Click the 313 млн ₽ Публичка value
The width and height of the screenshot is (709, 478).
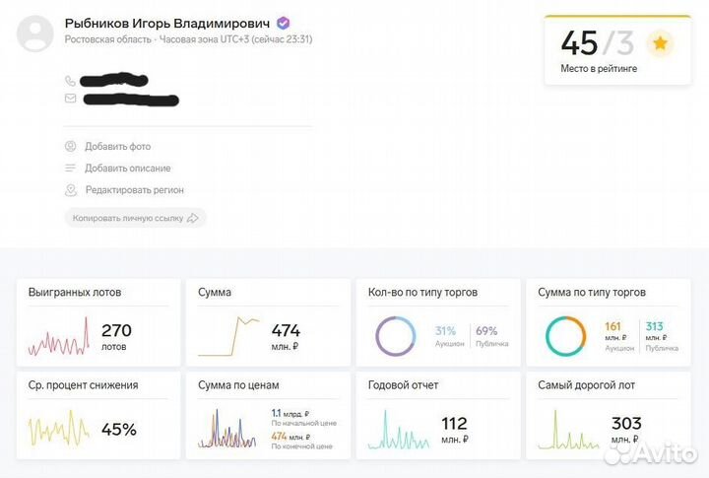[x=662, y=336]
